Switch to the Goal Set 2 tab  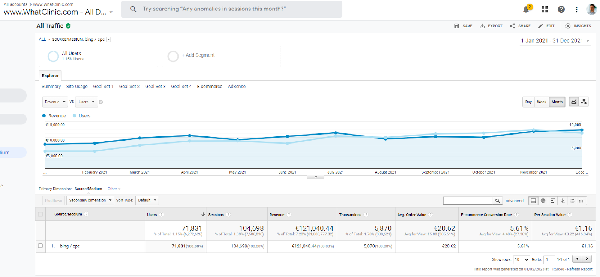pyautogui.click(x=129, y=86)
